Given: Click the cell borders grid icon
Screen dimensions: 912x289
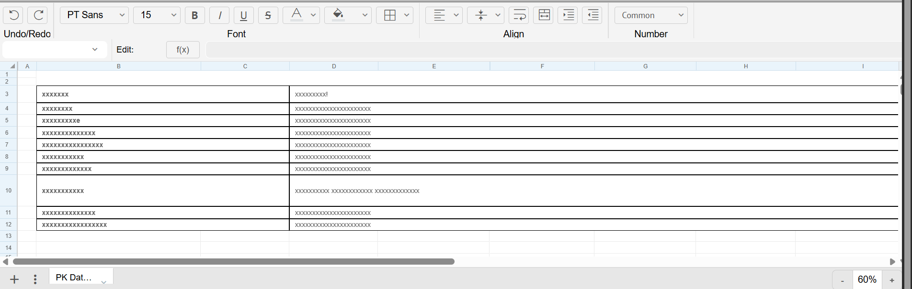Looking at the screenshot, I should coord(390,15).
